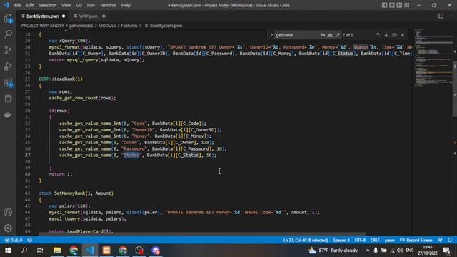This screenshot has height=257, width=457.
Task: Open the Edit menu
Action: tap(30, 5)
